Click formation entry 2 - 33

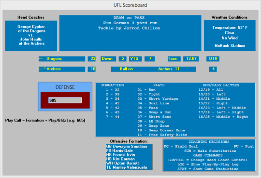[x=113, y=94]
